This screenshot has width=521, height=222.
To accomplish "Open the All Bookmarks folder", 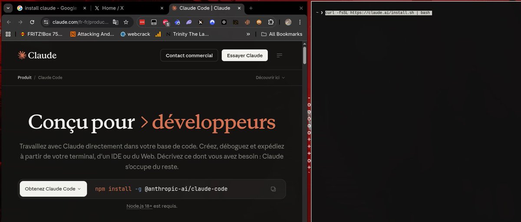I will 282,34.
